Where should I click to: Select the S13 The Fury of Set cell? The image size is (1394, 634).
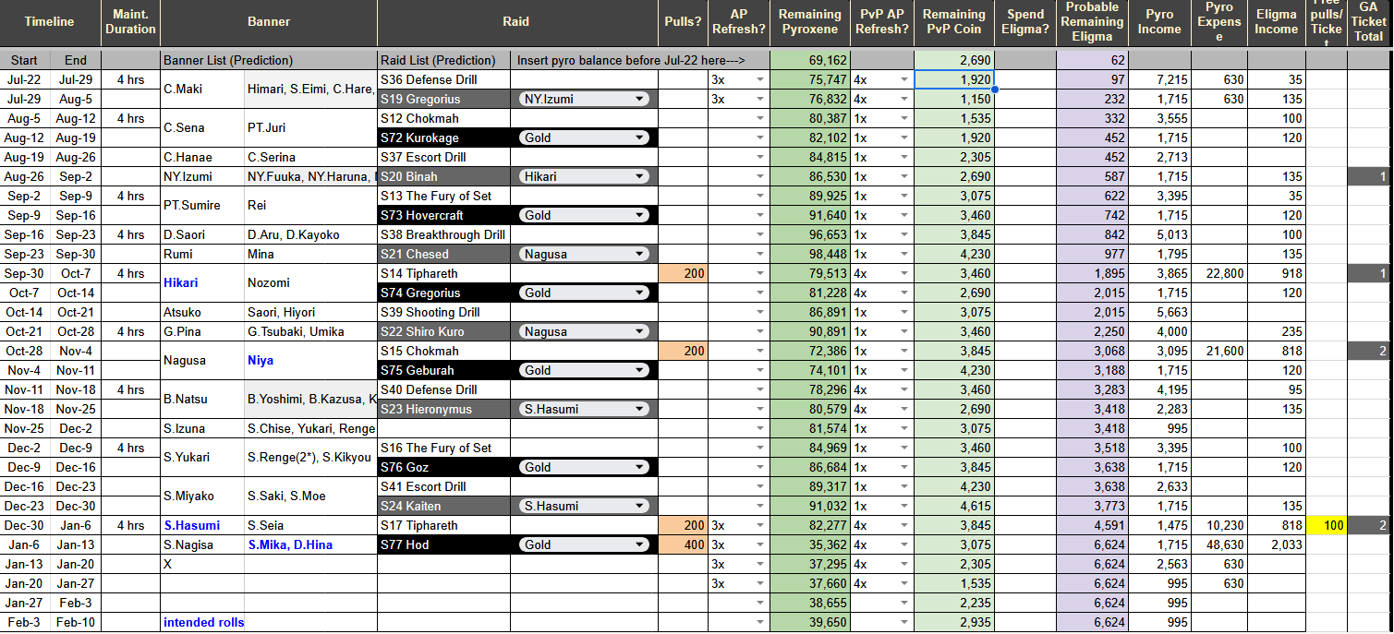[x=444, y=197]
